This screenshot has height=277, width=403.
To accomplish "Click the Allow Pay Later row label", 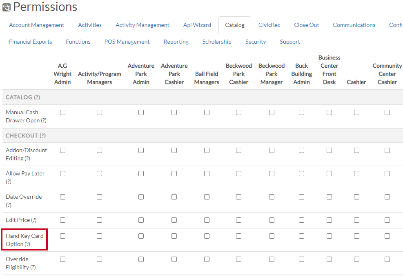I will [25, 177].
